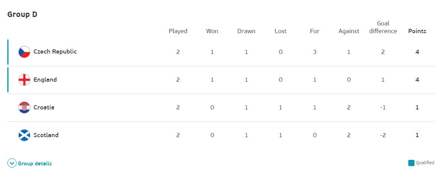
Task: Click the Goal difference column header
Action: (383, 27)
